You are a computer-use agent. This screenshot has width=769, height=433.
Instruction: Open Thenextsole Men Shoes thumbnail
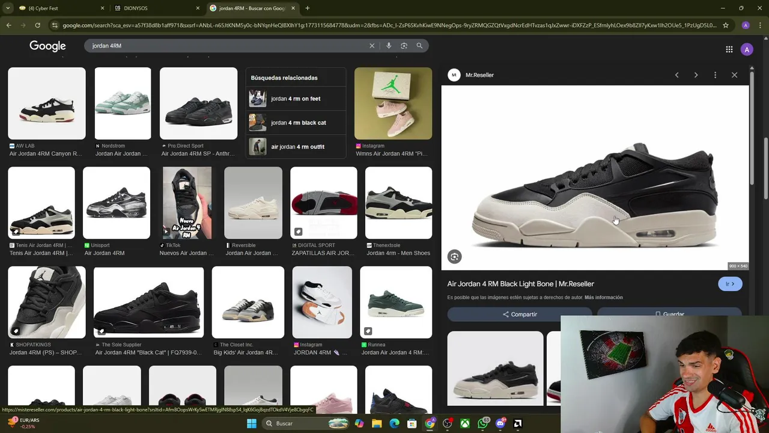[x=398, y=203]
